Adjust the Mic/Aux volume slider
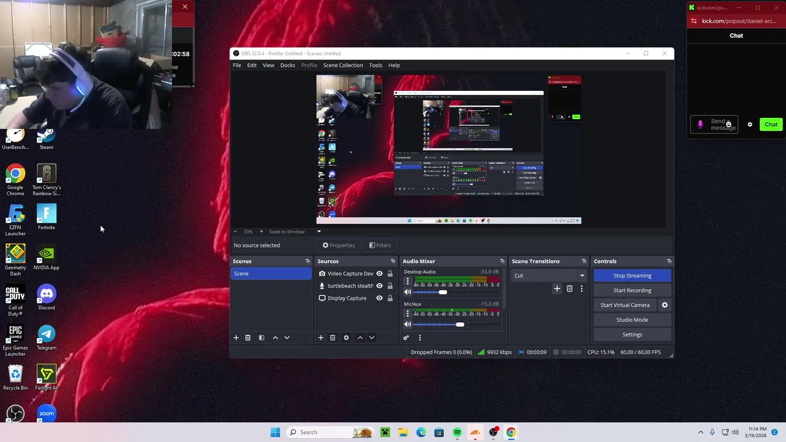 click(459, 324)
